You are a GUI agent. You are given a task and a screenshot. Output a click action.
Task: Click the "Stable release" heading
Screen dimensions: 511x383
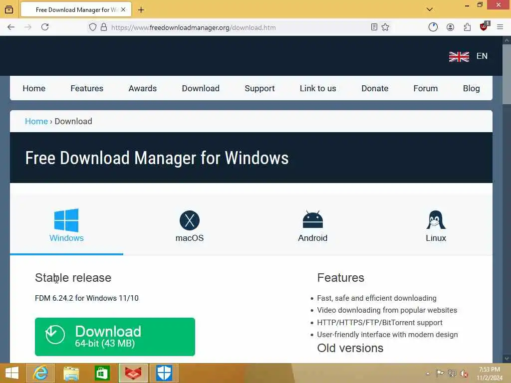[x=73, y=277]
